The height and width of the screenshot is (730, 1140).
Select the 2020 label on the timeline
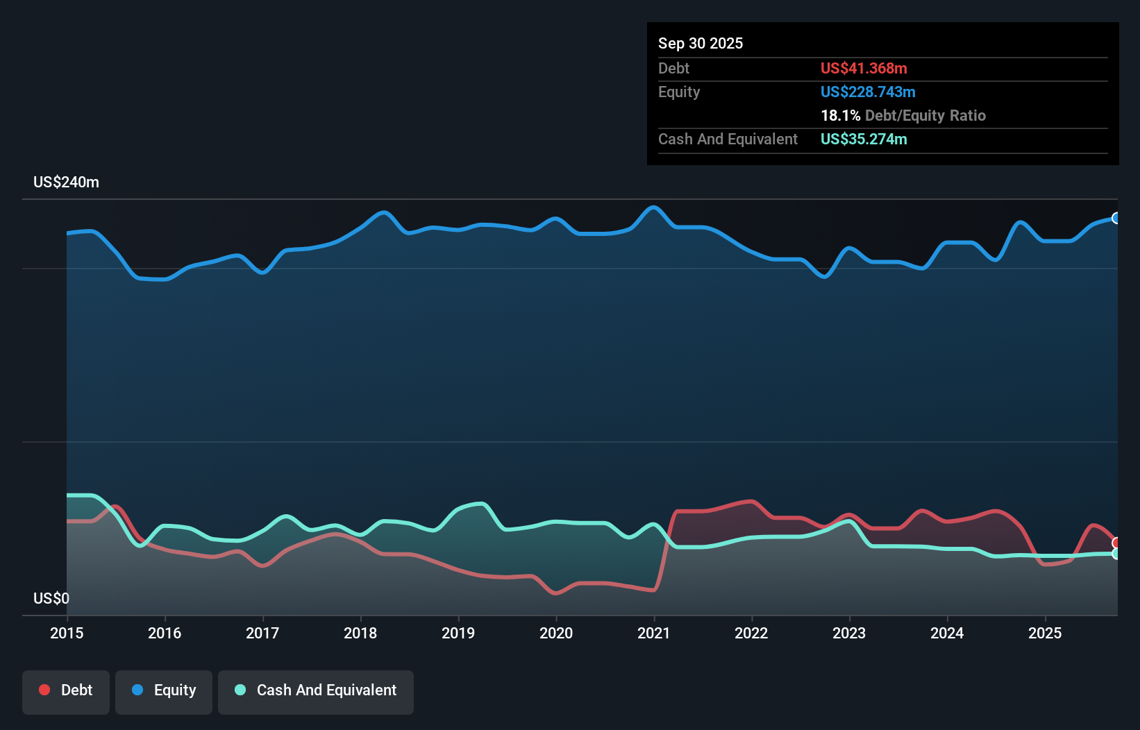click(556, 633)
